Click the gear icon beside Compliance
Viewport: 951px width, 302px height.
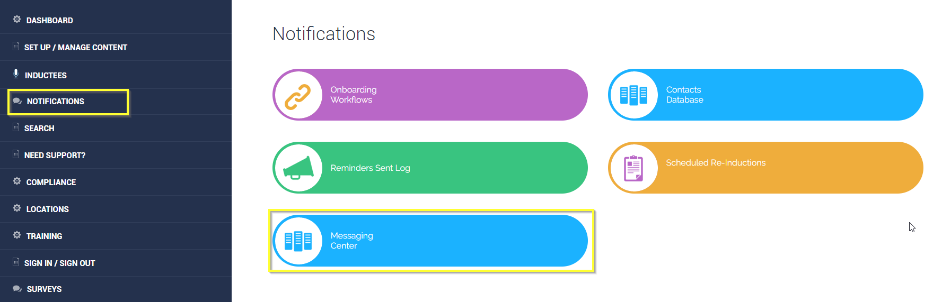tap(17, 181)
